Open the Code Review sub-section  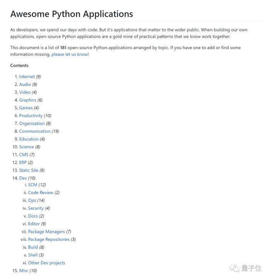(40, 193)
